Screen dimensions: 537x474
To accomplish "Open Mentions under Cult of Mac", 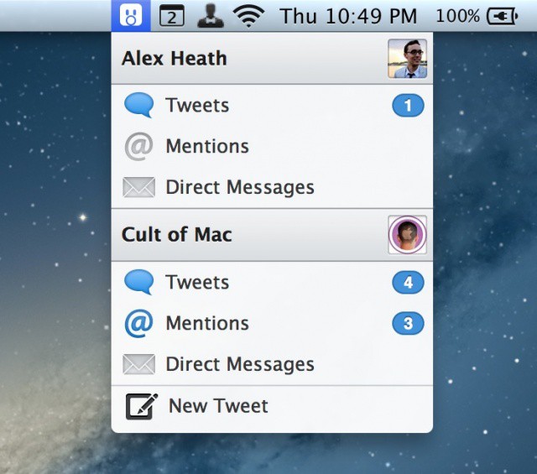I will [x=272, y=323].
